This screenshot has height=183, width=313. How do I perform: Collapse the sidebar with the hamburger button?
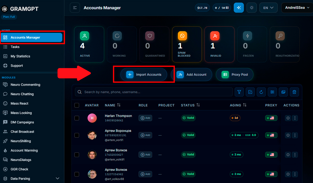[x=75, y=8]
